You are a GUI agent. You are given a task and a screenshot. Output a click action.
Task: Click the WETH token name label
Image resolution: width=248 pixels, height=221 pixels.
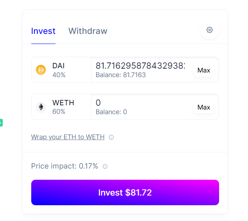pyautogui.click(x=63, y=103)
